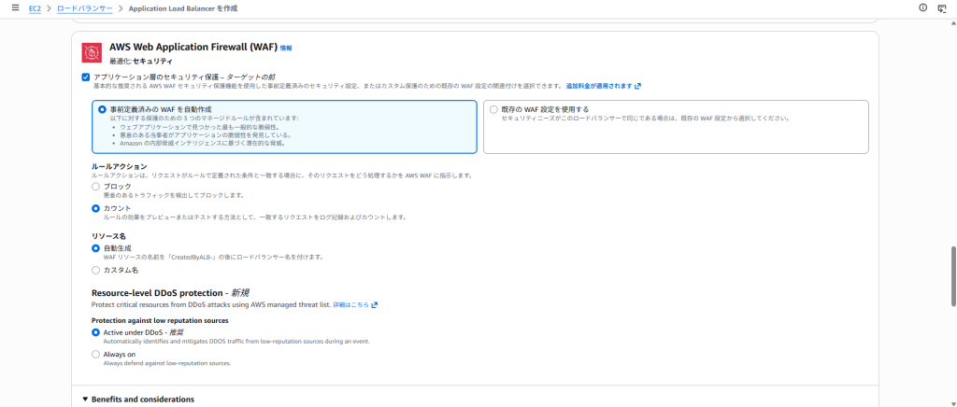Select 事前定義済みの WAF を自動作成 option
This screenshot has width=957, height=407.
pos(102,109)
